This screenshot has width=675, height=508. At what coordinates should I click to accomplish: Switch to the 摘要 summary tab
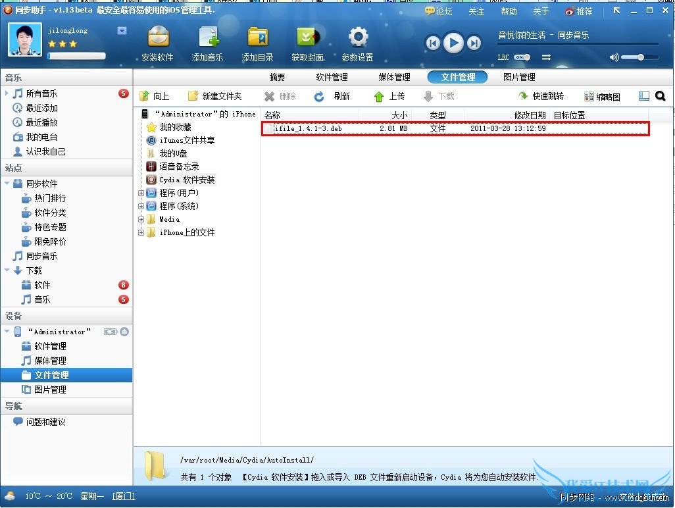pyautogui.click(x=277, y=77)
